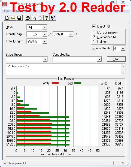Select the Overlapped I/O radio button
The height and width of the screenshot is (167, 131).
click(x=94, y=37)
